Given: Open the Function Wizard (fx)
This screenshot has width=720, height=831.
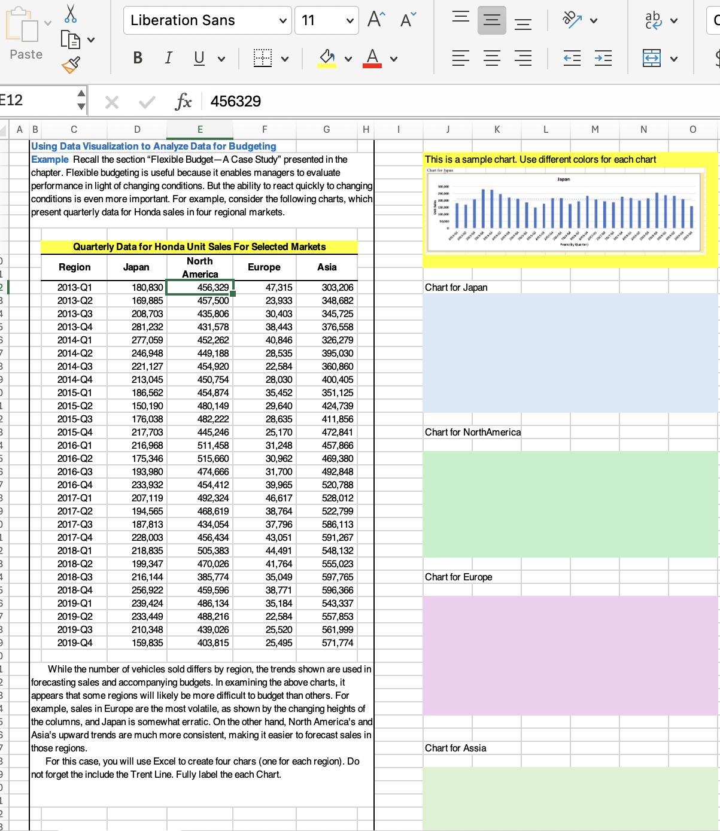Looking at the screenshot, I should pos(184,101).
